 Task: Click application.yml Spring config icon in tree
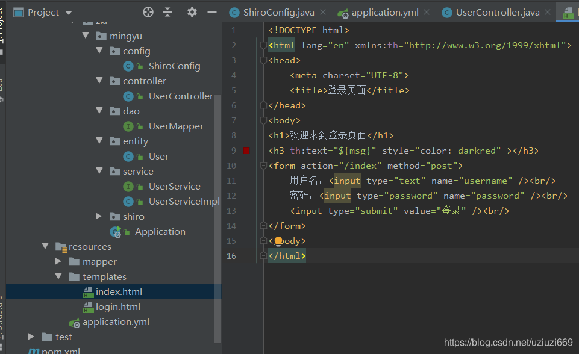(74, 323)
